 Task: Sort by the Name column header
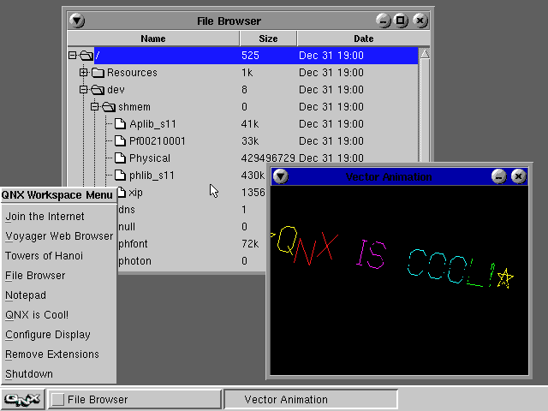click(x=153, y=39)
